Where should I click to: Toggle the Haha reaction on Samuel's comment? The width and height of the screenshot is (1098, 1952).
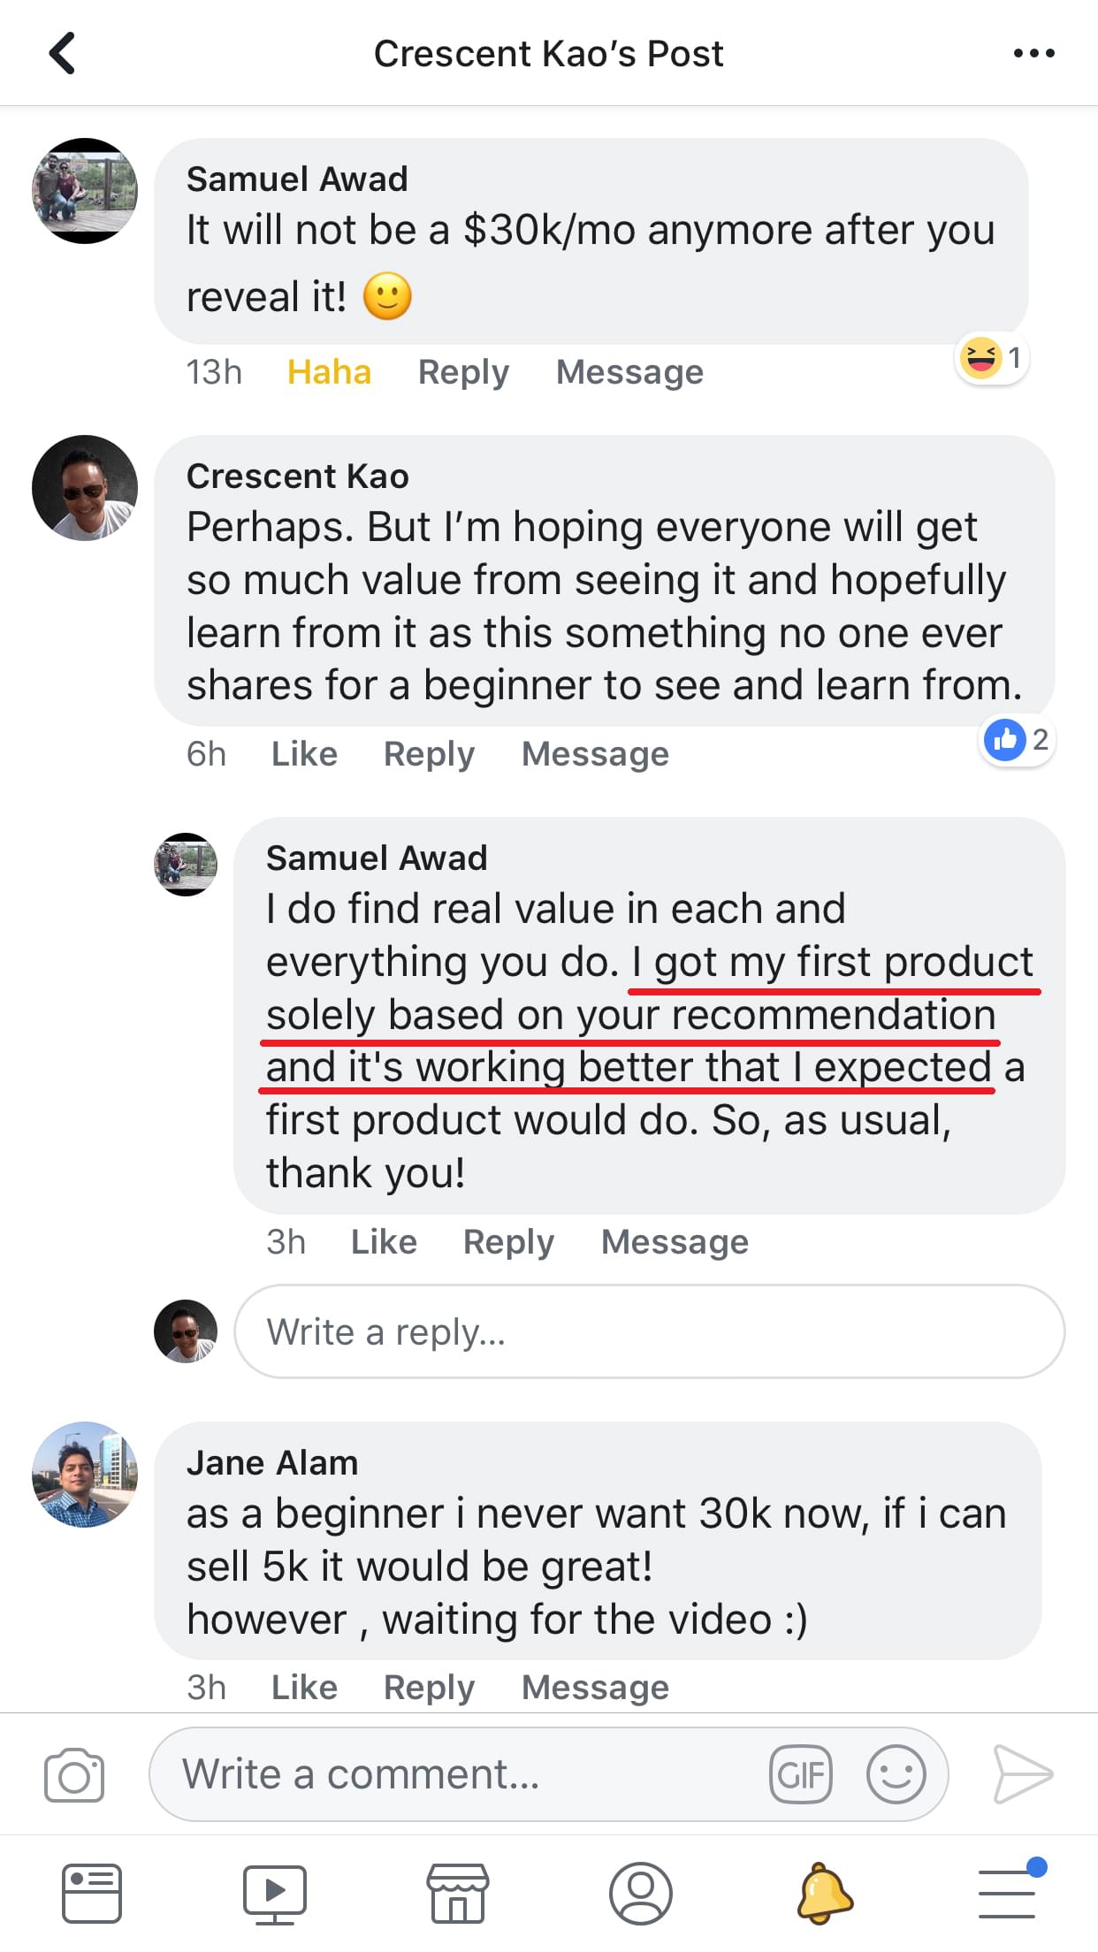(x=329, y=372)
